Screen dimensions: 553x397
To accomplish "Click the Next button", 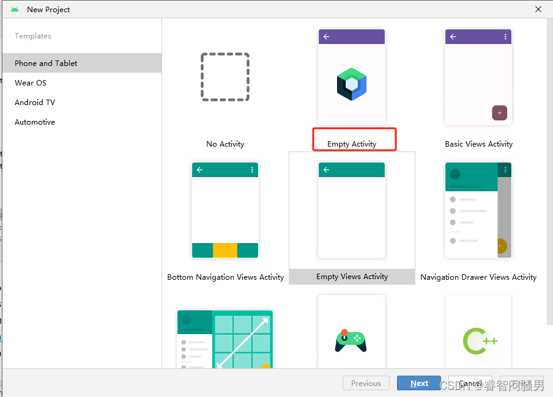I will click(419, 383).
